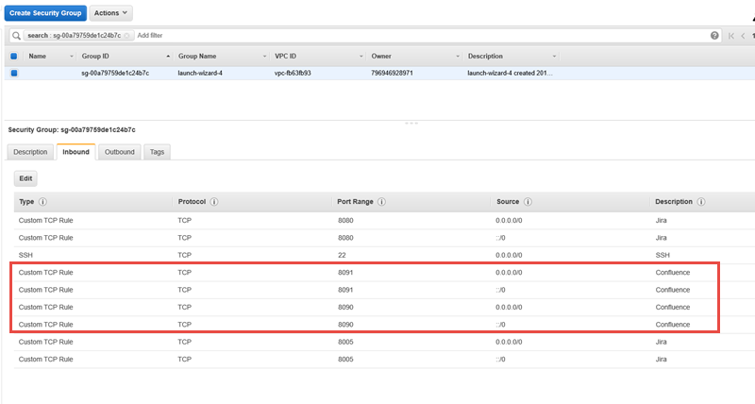This screenshot has height=404, width=755.
Task: Open the help question mark icon
Action: tap(714, 35)
